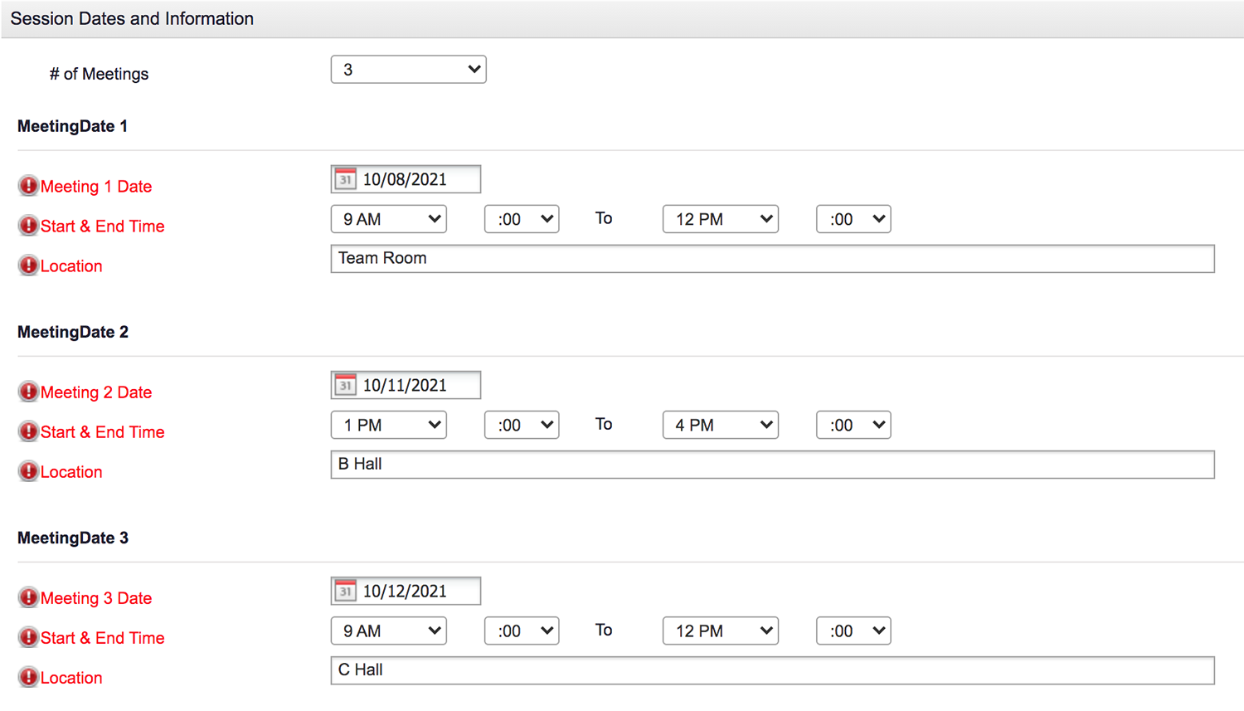Click the Meeting 2 Date label
The height and width of the screenshot is (711, 1244).
96,392
